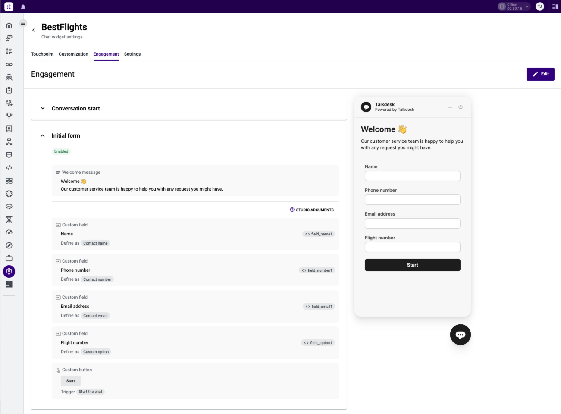Click the Enabled status badge

click(x=61, y=151)
